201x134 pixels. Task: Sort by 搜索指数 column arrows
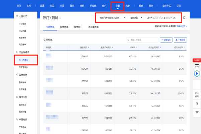tap(88, 47)
